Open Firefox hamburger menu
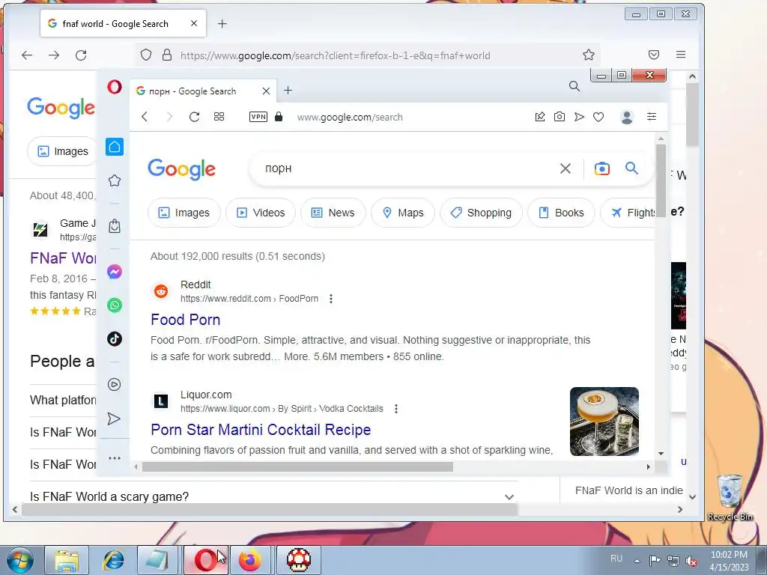Viewport: 767px width, 575px height. pyautogui.click(x=680, y=55)
